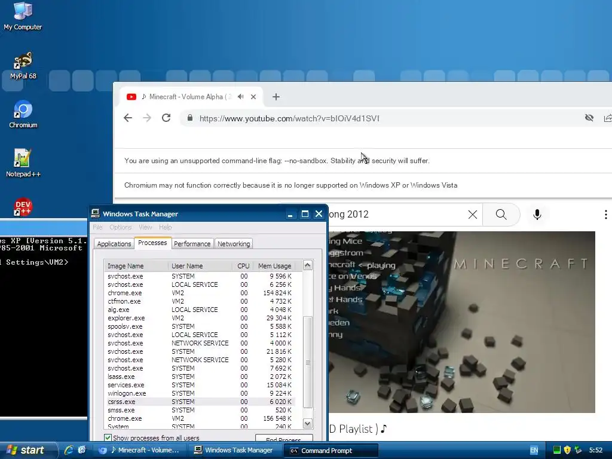This screenshot has height=459, width=612.
Task: Select the smss.exe process row
Action: (200, 410)
